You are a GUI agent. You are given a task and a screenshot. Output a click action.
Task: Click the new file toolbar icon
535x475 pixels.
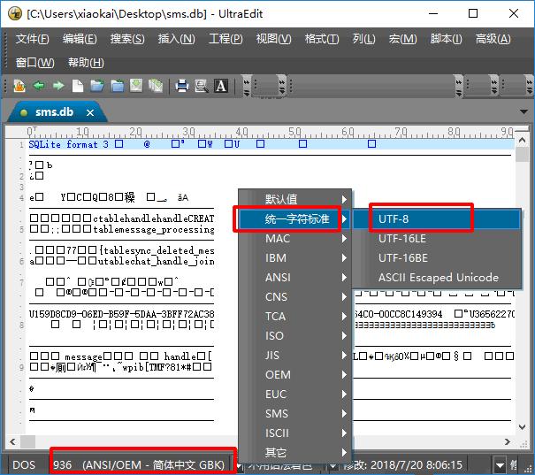click(x=78, y=86)
